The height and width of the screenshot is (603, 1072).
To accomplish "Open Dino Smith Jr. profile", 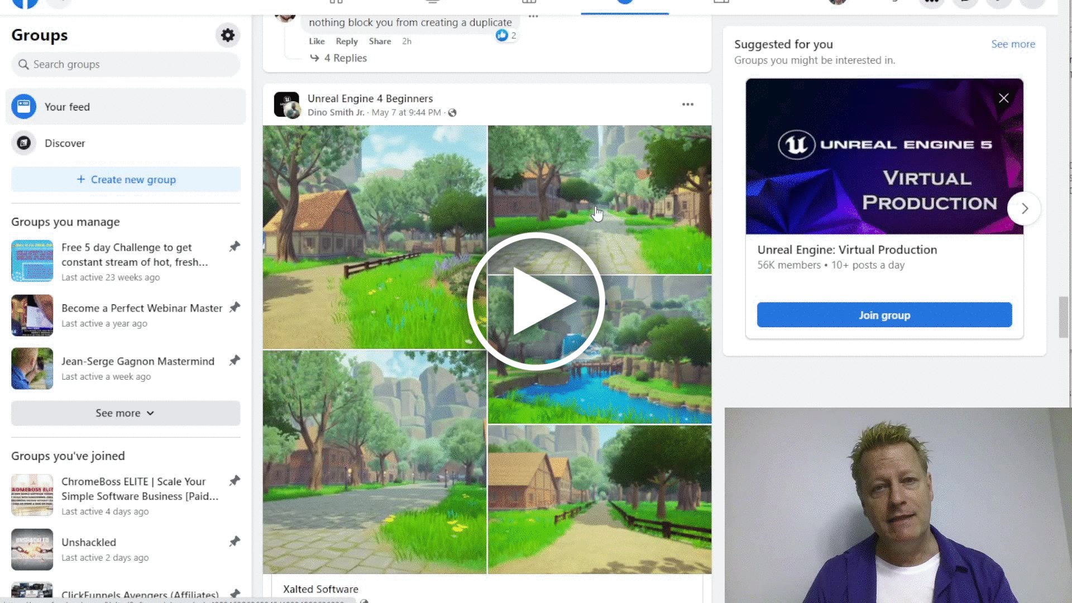I will pos(336,112).
